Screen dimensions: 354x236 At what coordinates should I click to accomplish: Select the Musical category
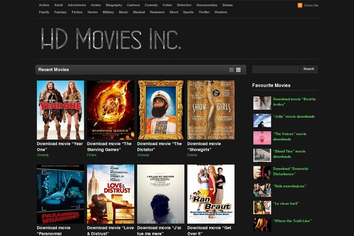pos(139,12)
